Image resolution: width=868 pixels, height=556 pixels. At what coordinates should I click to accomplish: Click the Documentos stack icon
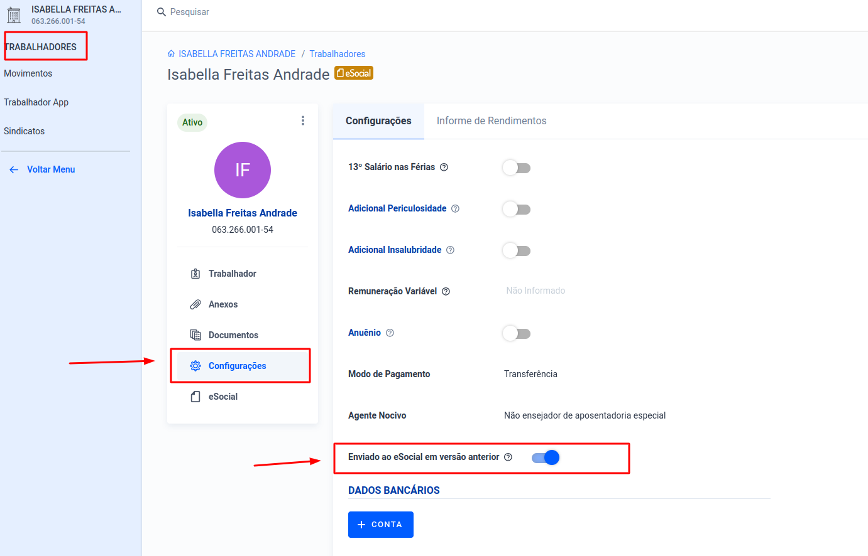pos(195,335)
